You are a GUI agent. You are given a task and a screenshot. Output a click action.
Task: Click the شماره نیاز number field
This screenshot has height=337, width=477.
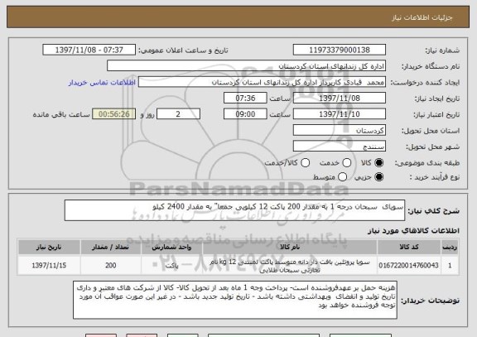pyautogui.click(x=340, y=50)
